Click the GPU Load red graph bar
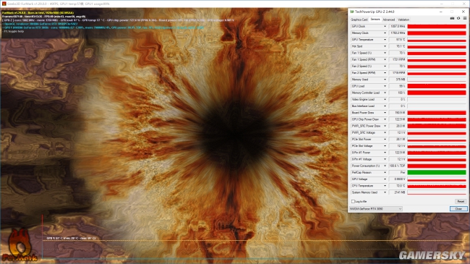The image size is (470, 264). click(437, 86)
